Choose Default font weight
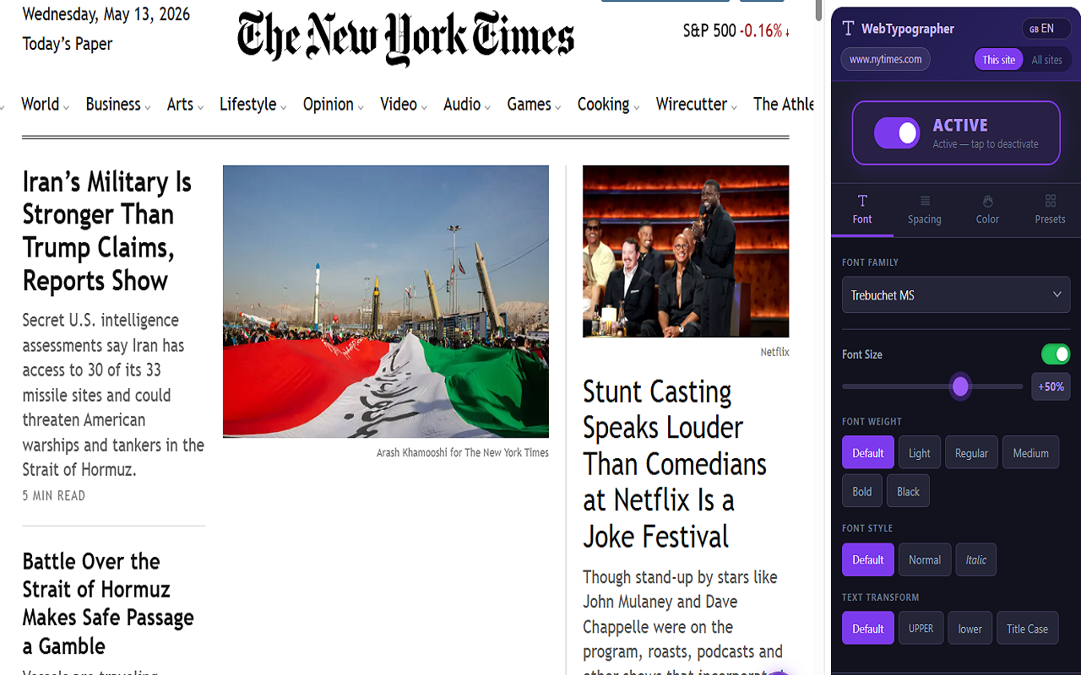The height and width of the screenshot is (675, 1081). point(868,453)
